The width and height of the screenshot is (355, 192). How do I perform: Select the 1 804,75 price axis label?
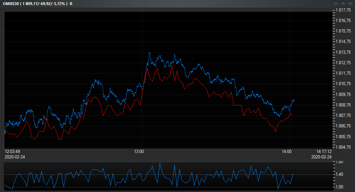(343, 147)
